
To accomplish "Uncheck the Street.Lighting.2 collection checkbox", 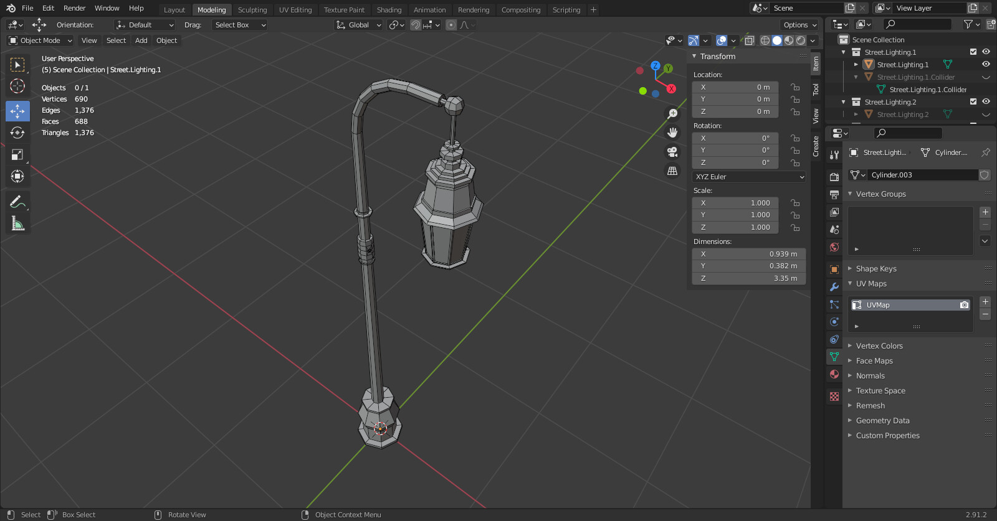I will tap(973, 101).
